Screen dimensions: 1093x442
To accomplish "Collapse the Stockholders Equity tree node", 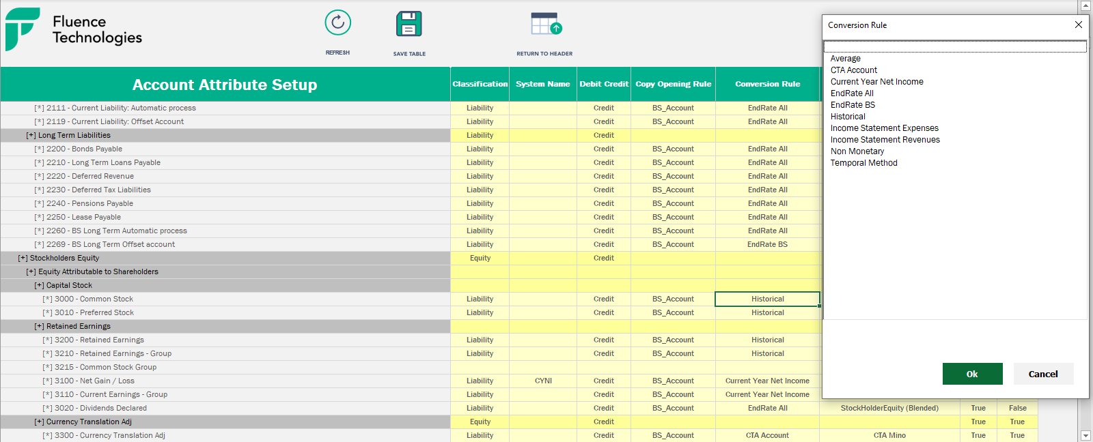I will (23, 258).
